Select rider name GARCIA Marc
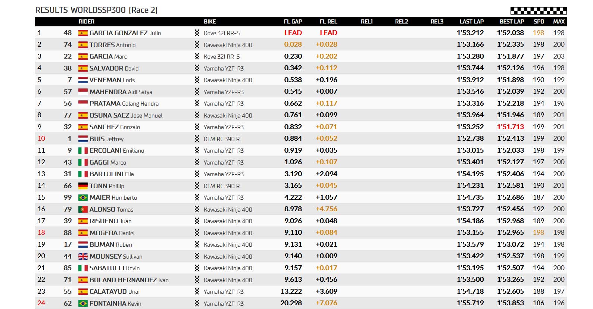593x309 pixels. pyautogui.click(x=108, y=56)
